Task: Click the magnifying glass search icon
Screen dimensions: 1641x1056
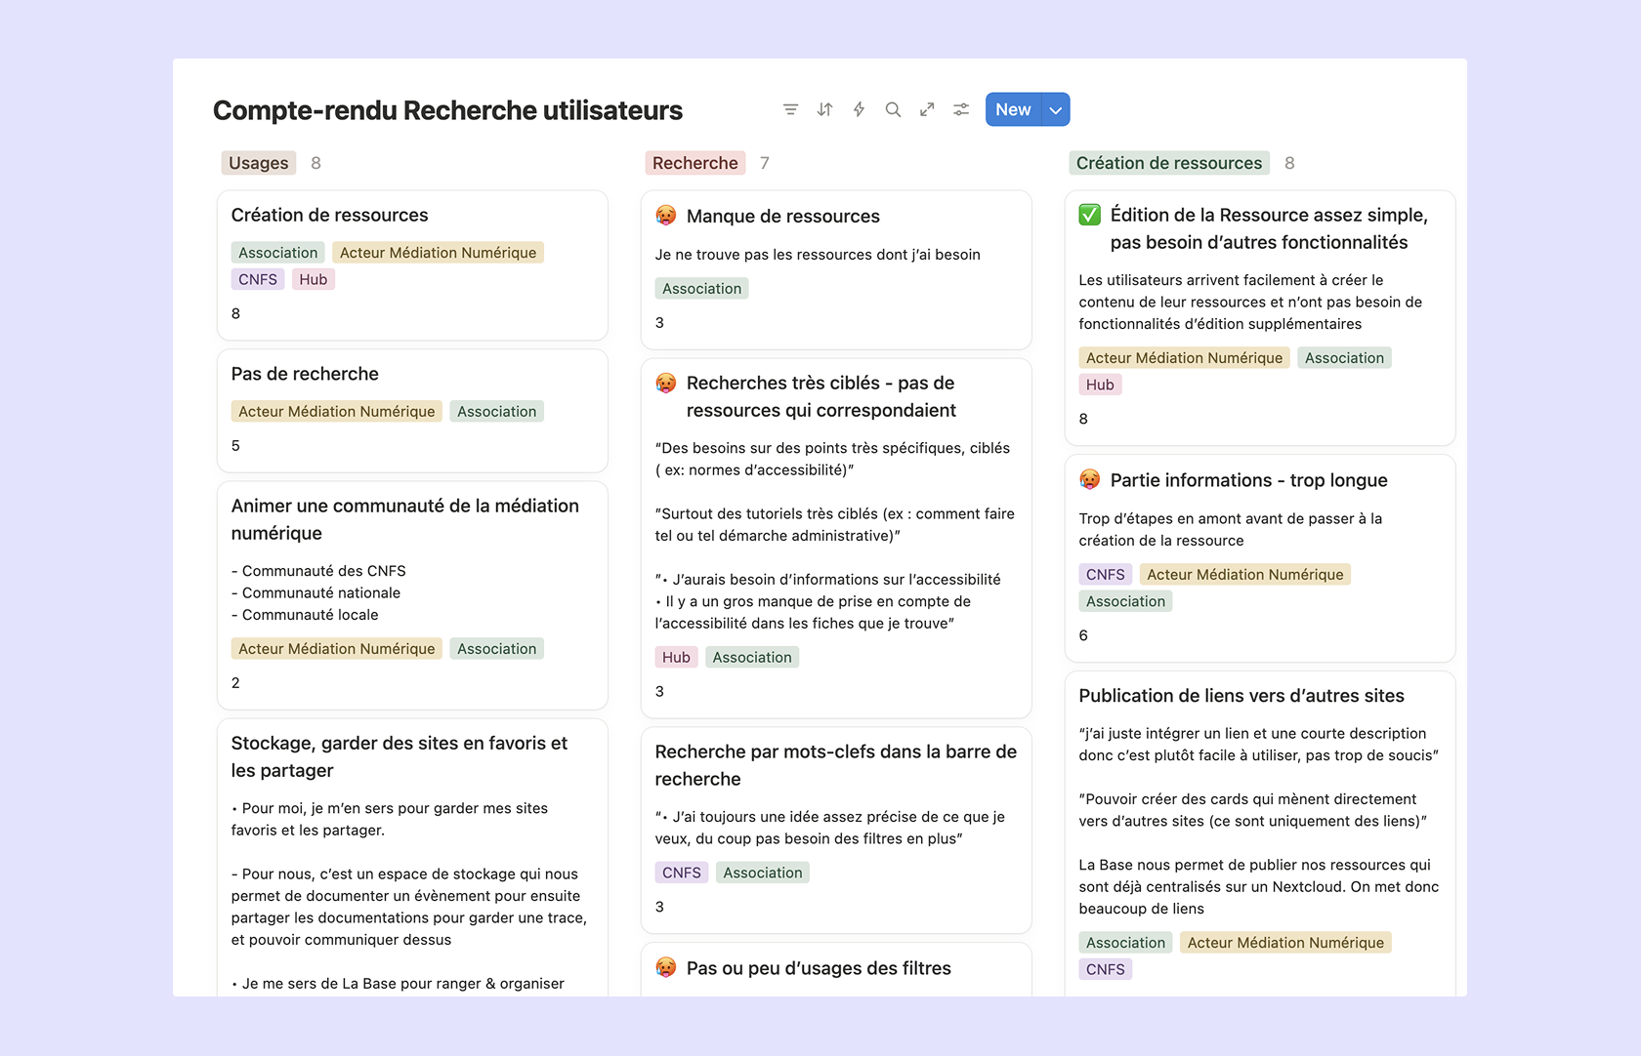Action: coord(893,109)
